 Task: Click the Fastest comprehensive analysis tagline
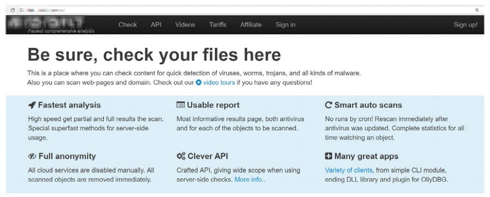pyautogui.click(x=61, y=31)
